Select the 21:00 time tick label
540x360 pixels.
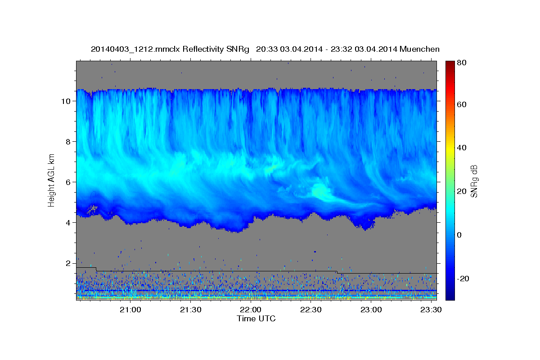(130, 310)
